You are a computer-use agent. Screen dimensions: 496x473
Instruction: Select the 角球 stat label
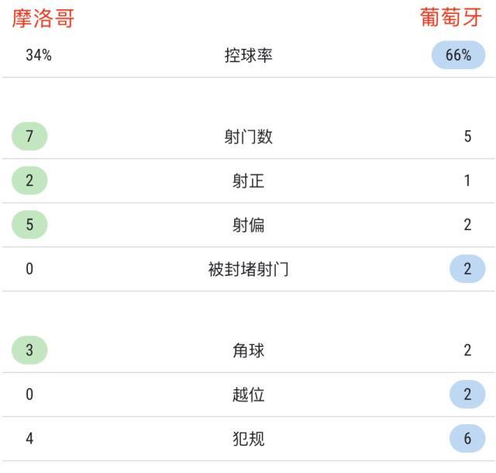248,350
